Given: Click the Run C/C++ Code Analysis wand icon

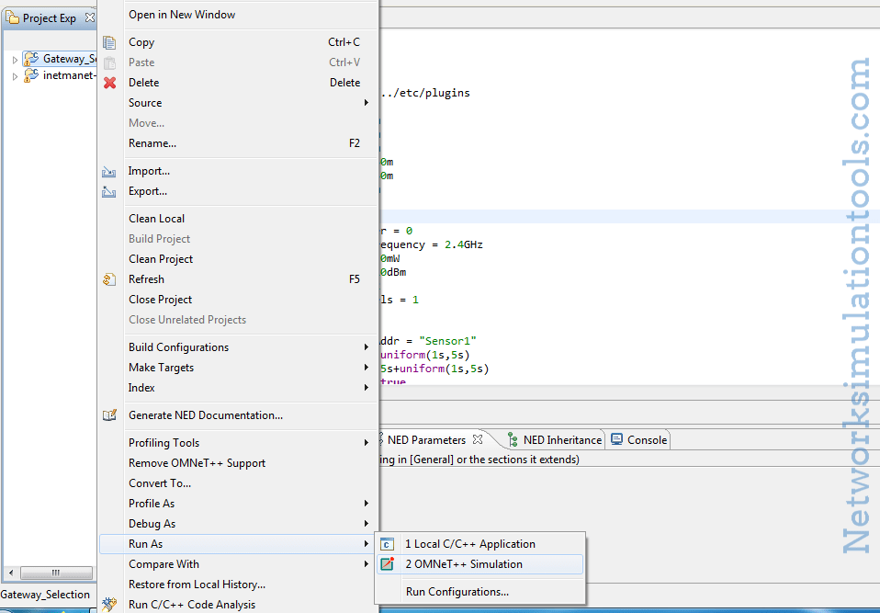Looking at the screenshot, I should (x=110, y=604).
